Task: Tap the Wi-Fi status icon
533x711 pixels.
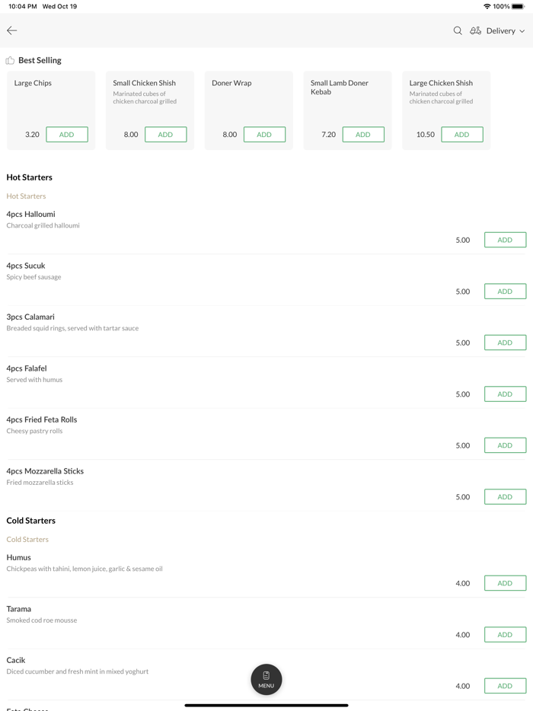Action: click(487, 6)
